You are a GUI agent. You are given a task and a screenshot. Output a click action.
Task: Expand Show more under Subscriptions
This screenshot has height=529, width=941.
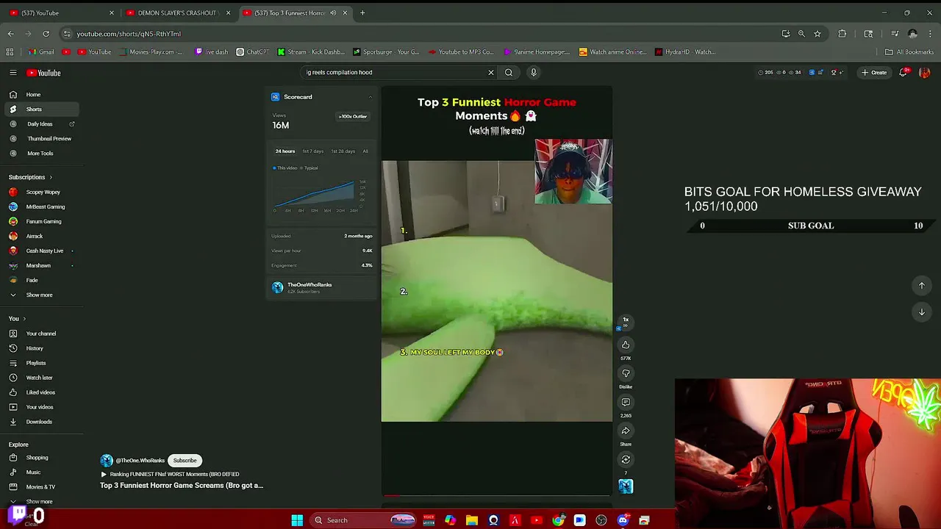(40, 295)
